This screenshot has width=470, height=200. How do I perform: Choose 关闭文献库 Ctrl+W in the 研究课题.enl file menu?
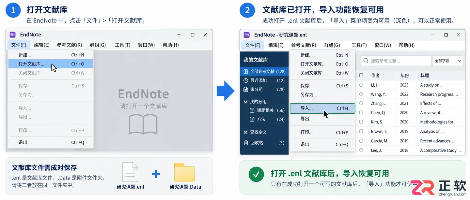tap(322, 73)
